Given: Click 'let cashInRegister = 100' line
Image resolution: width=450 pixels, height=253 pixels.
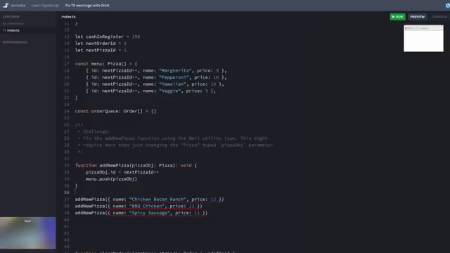Looking at the screenshot, I should (x=108, y=37).
